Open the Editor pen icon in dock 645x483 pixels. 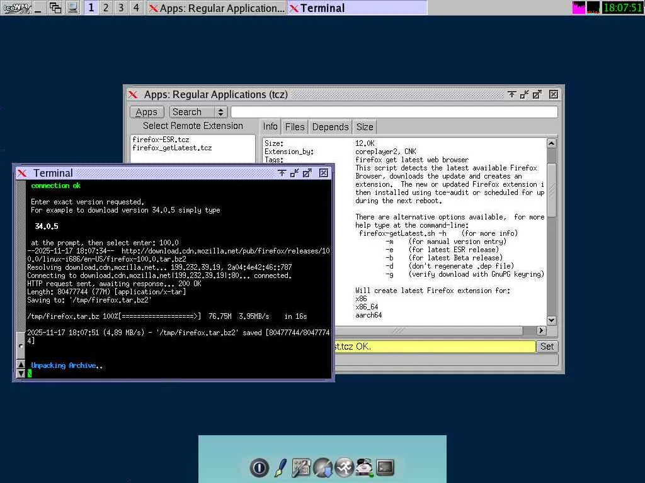[x=280, y=467]
